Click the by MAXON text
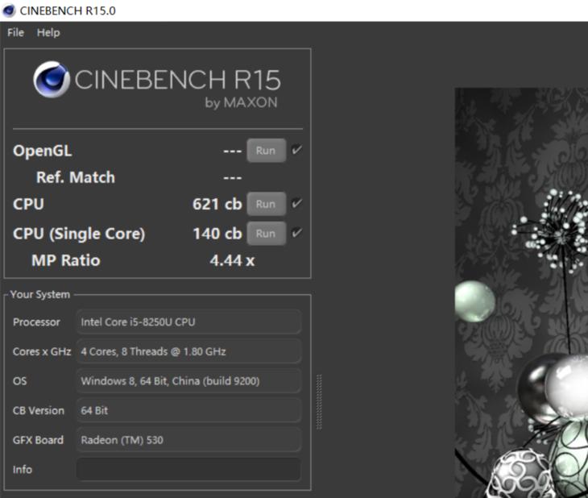 241,103
